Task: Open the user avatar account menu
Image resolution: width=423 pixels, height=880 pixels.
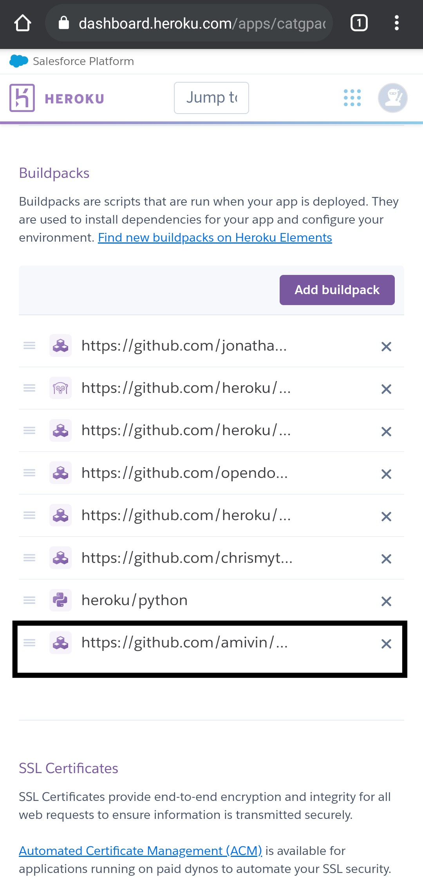Action: 392,98
